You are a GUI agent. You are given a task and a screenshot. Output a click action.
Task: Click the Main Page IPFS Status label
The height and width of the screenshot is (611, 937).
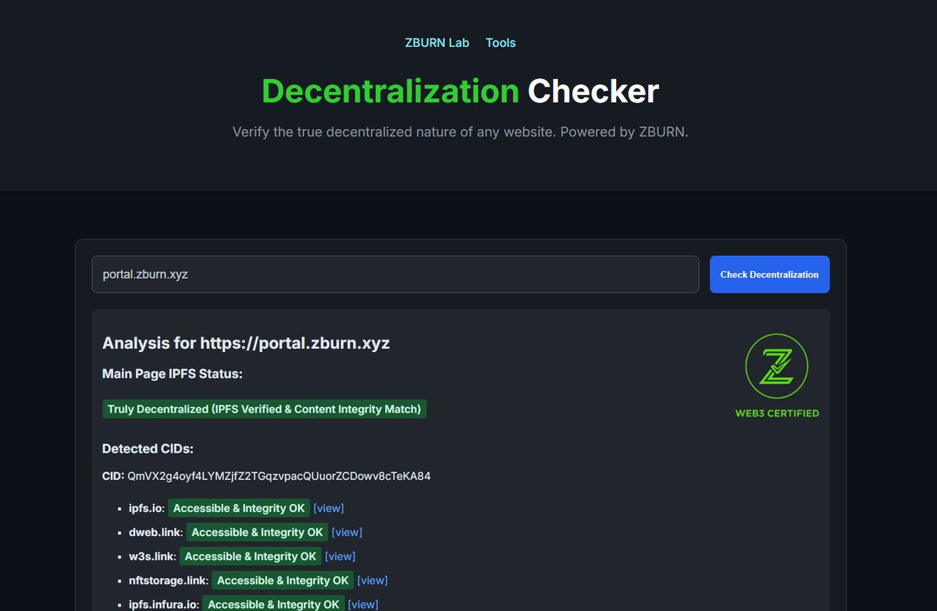[x=173, y=374]
